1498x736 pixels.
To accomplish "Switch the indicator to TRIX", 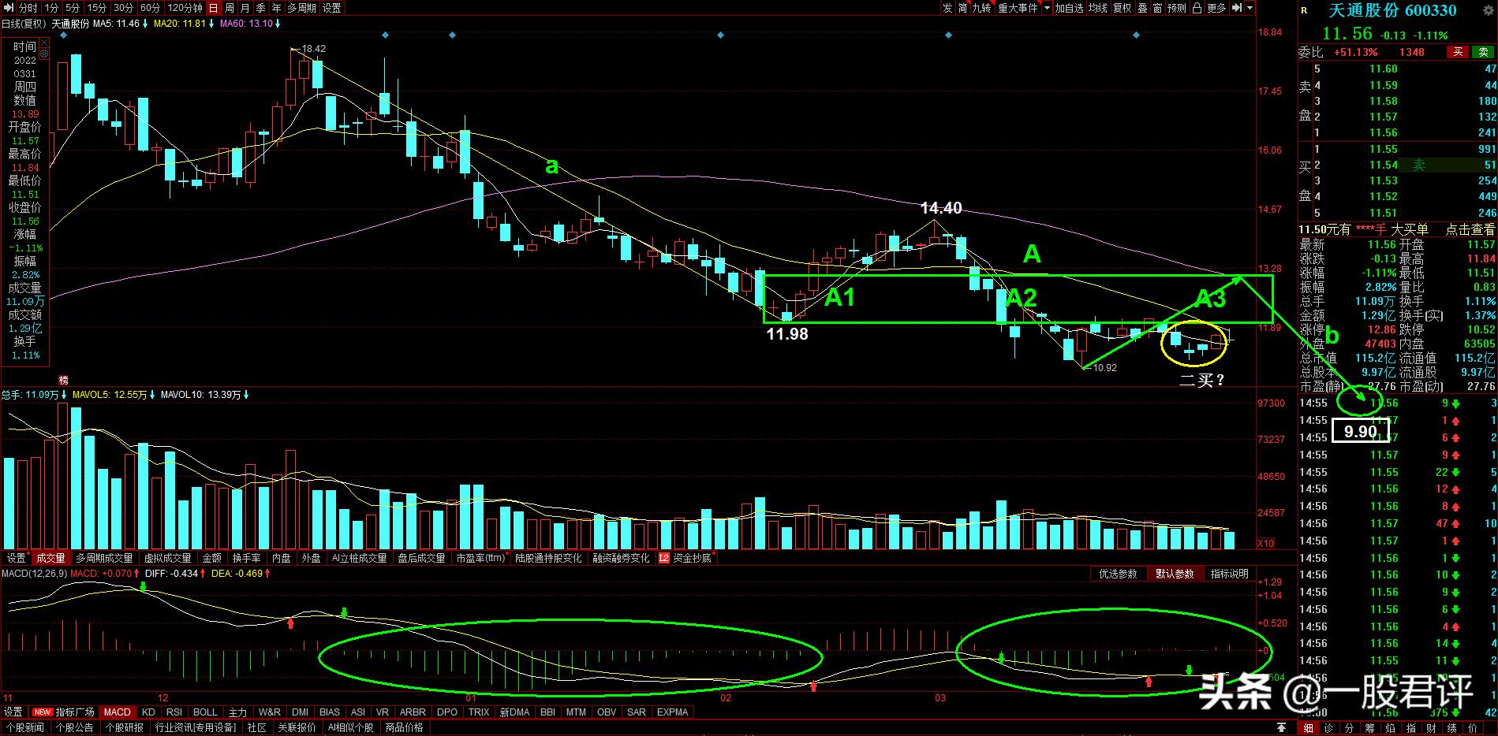I will (x=479, y=712).
